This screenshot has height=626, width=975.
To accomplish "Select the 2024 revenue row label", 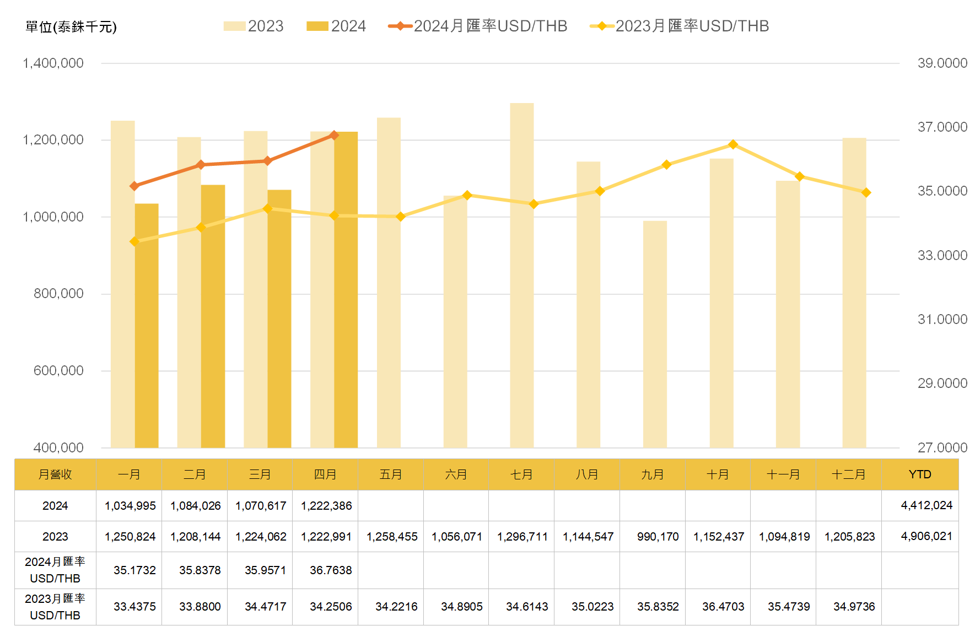I will coord(55,506).
